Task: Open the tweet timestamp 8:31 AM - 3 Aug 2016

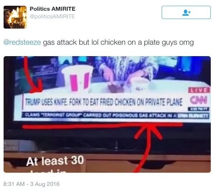Action: 32,184
